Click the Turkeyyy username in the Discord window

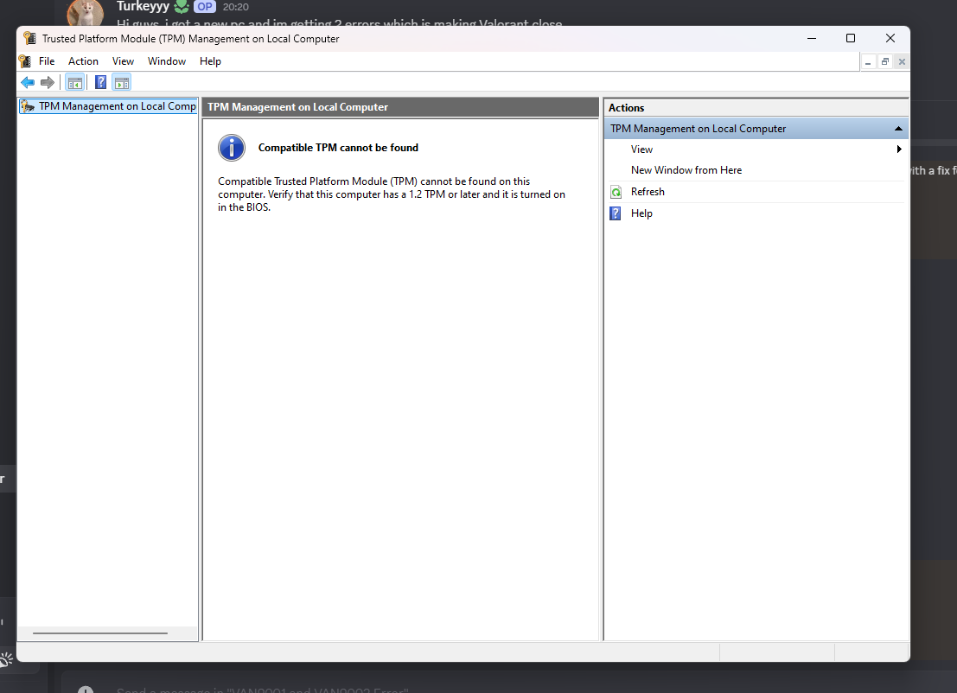coord(143,7)
